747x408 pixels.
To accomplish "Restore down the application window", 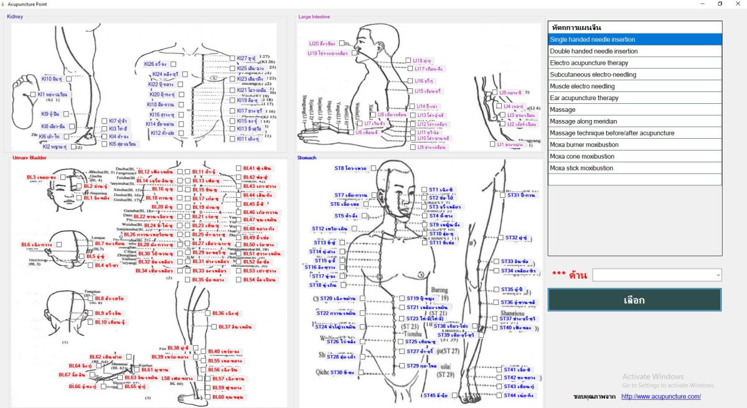I will (720, 4).
